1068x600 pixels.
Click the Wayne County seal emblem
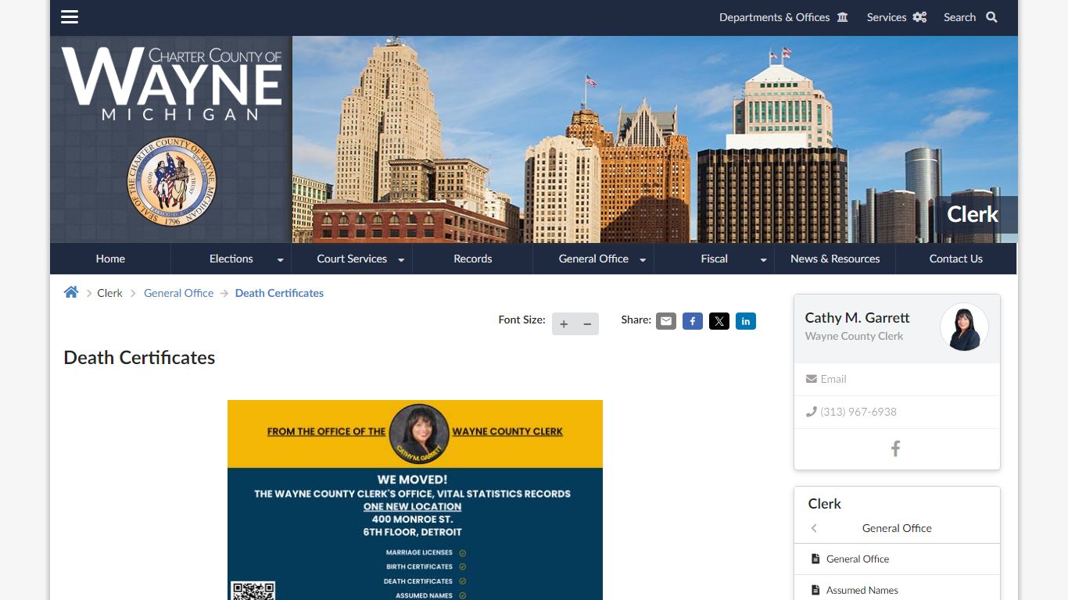[171, 181]
